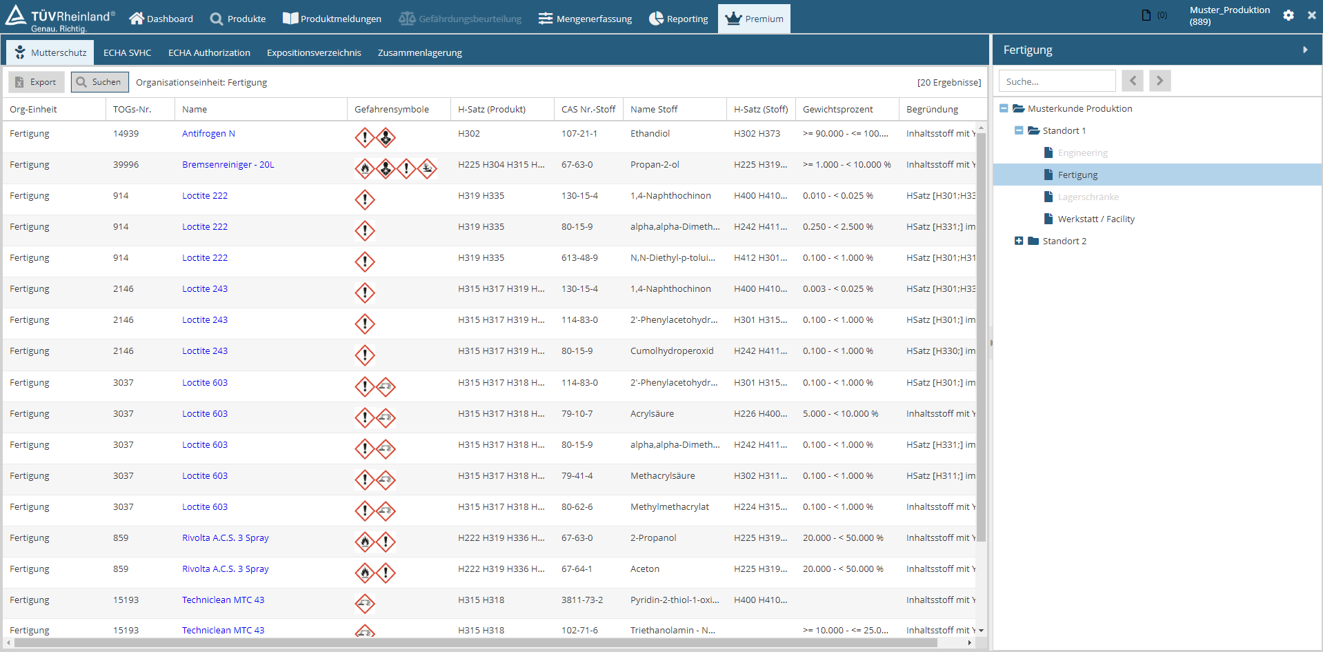Open Reporting pie chart icon
1323x652 pixels.
(656, 19)
